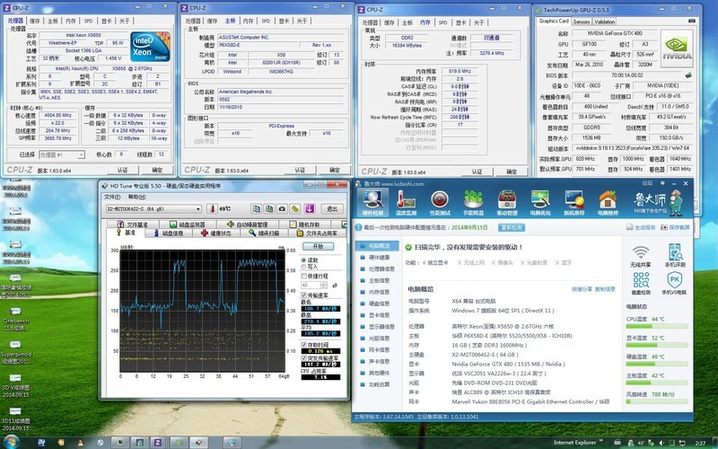Click Ludashi copy info (复制信息) link

point(605,289)
